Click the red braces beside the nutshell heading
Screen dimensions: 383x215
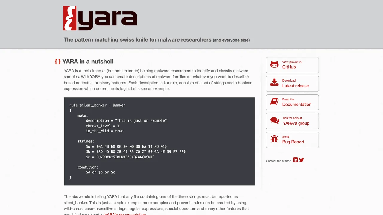[x=58, y=62]
